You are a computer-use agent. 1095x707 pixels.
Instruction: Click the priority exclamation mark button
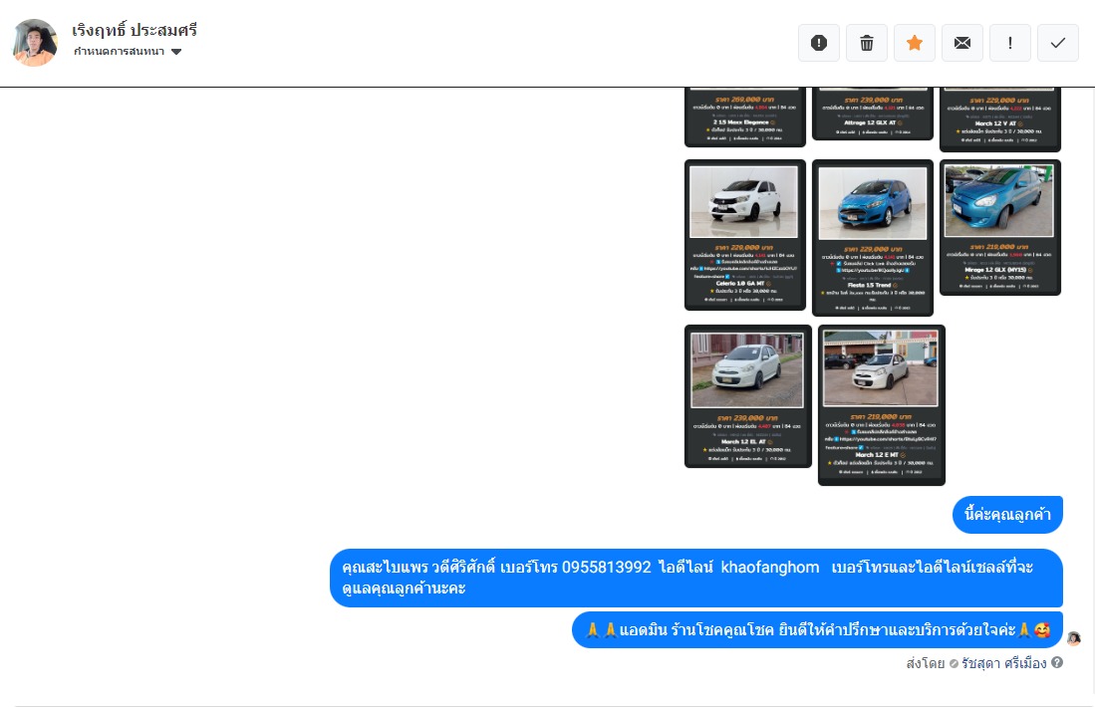1010,43
